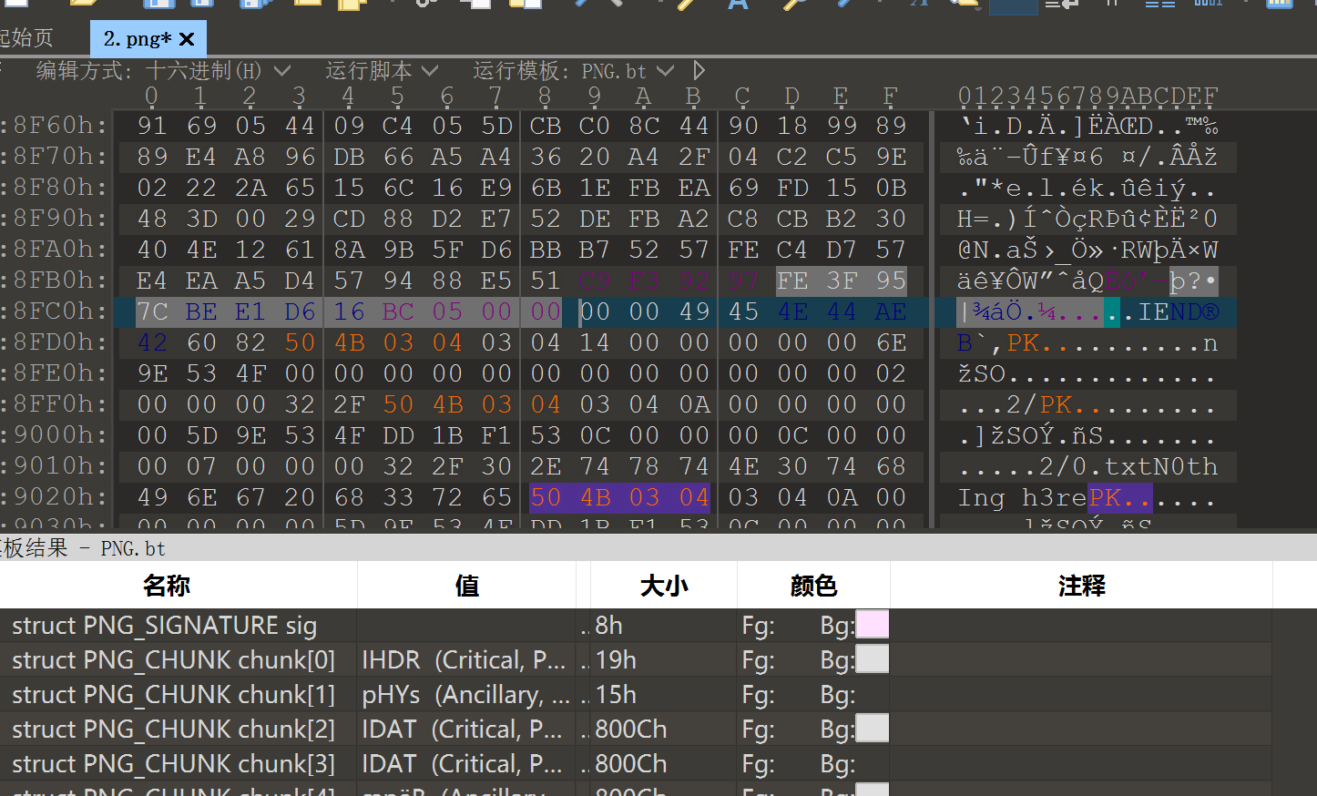The width and height of the screenshot is (1317, 796).
Task: Click the 9000h address label
Action: pos(60,435)
